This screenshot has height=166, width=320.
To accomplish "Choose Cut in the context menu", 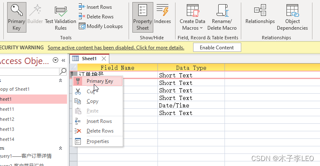I will pos(98,91).
